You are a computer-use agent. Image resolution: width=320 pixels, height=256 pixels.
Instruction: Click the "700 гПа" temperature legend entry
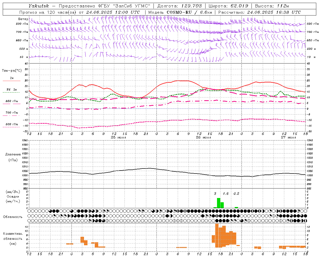[x=12, y=113]
